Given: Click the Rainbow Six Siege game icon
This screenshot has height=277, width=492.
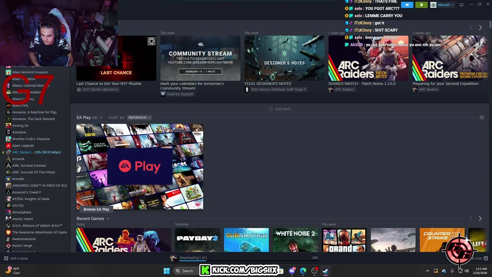Looking at the screenshot, I should point(247,89).
